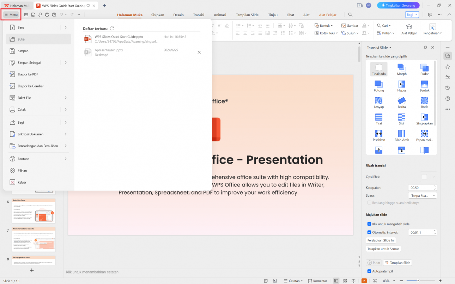
Task: Uncheck the Otomatis, interval checkbox
Action: click(369, 233)
